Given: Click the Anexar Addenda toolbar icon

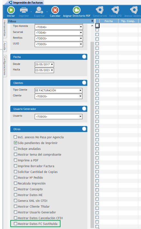Looking at the screenshot, I should 134,10.
